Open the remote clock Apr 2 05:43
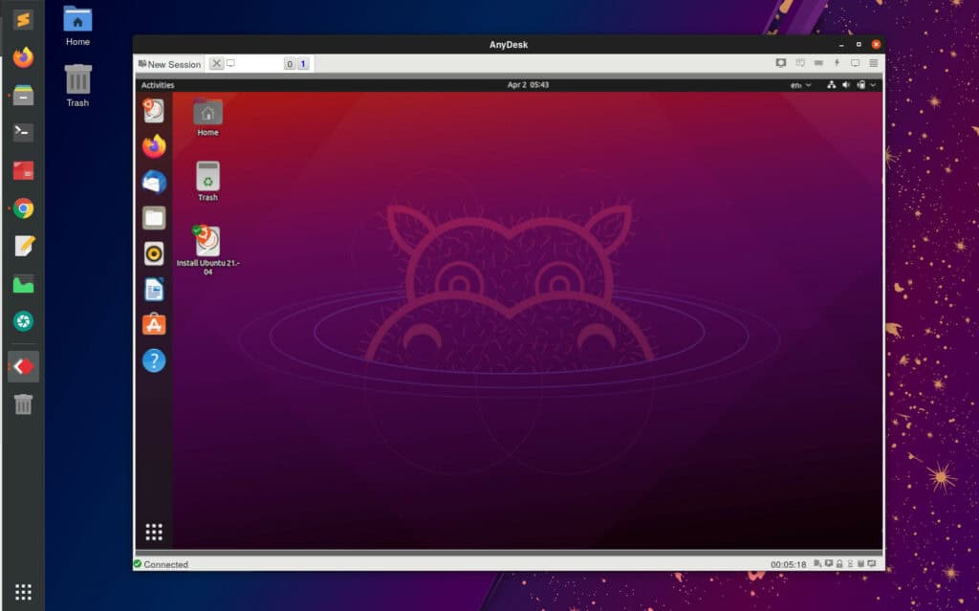This screenshot has width=979, height=611. click(528, 85)
